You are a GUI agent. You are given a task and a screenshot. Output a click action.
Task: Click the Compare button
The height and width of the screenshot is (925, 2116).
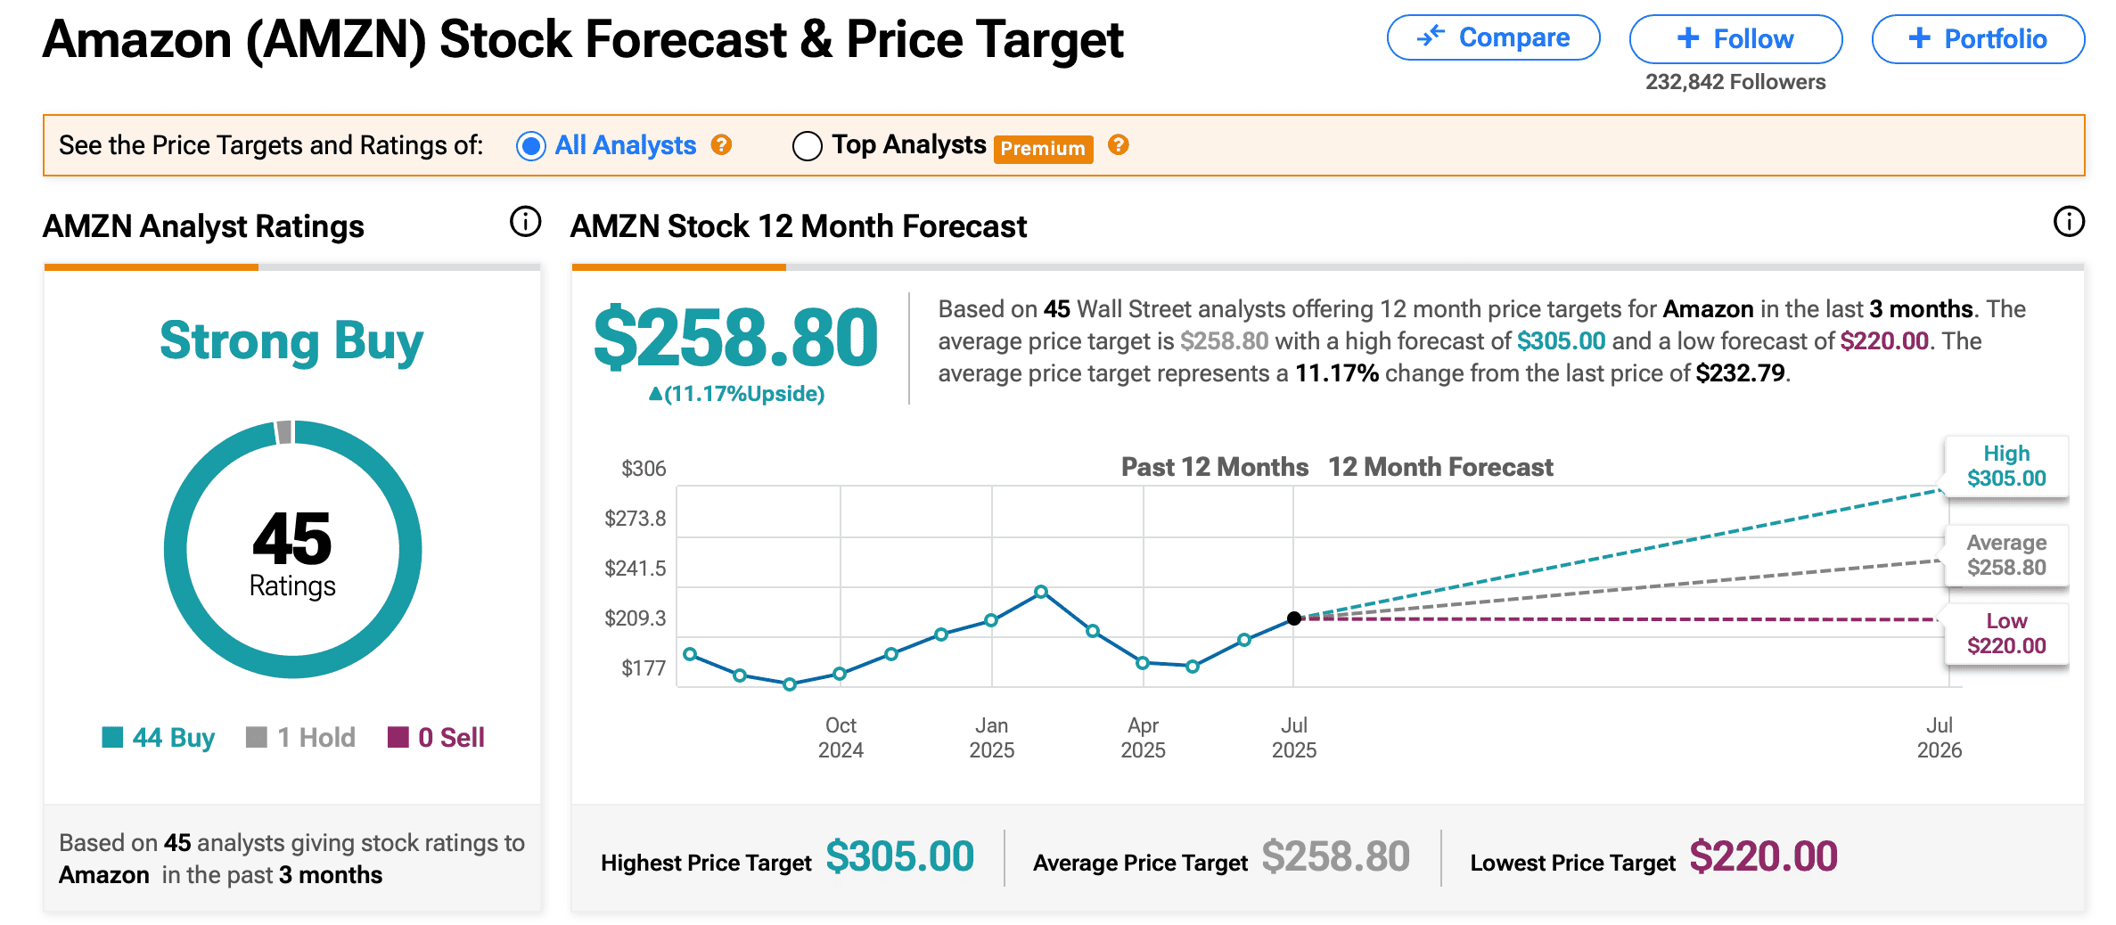(x=1493, y=38)
